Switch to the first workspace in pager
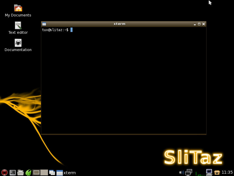 point(36,172)
